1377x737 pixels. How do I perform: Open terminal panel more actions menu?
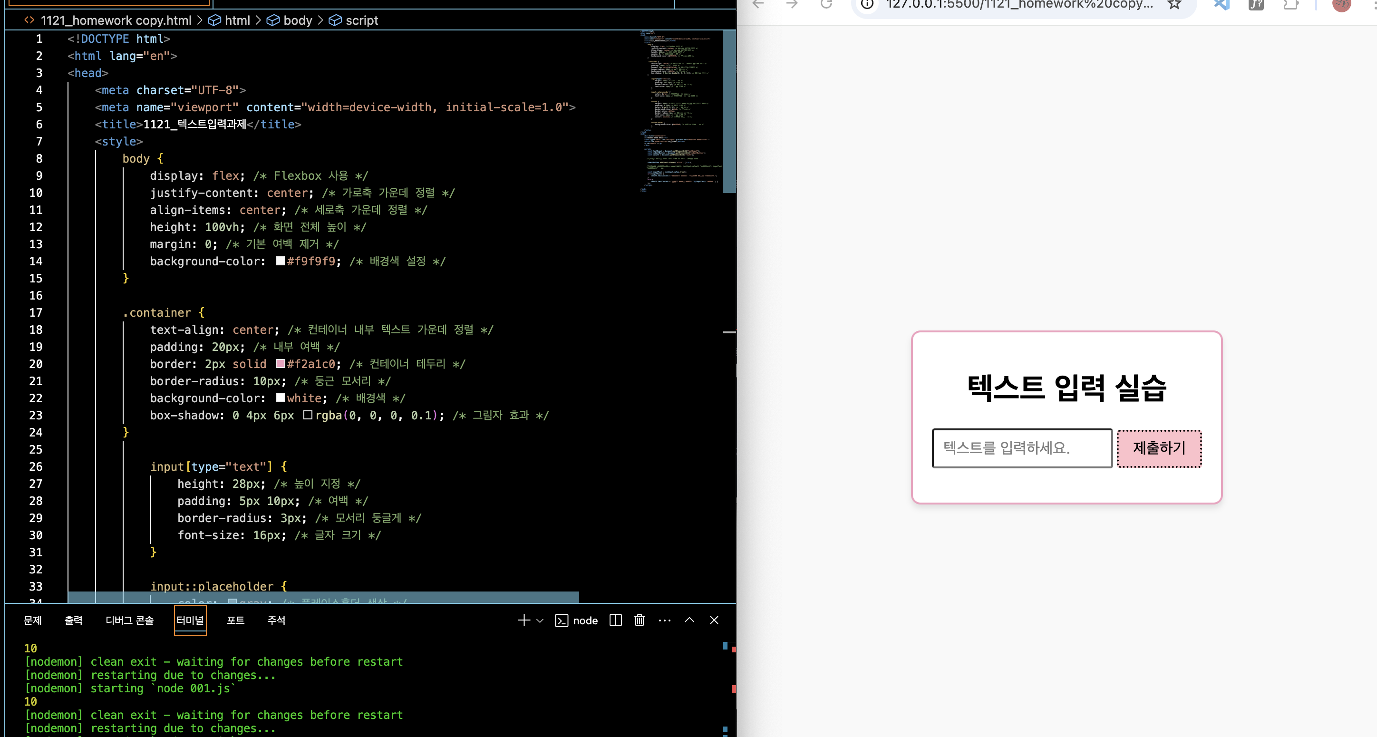point(664,620)
